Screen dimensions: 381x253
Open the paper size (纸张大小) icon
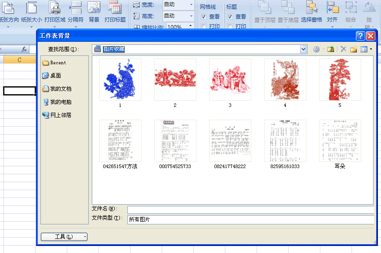point(31,8)
